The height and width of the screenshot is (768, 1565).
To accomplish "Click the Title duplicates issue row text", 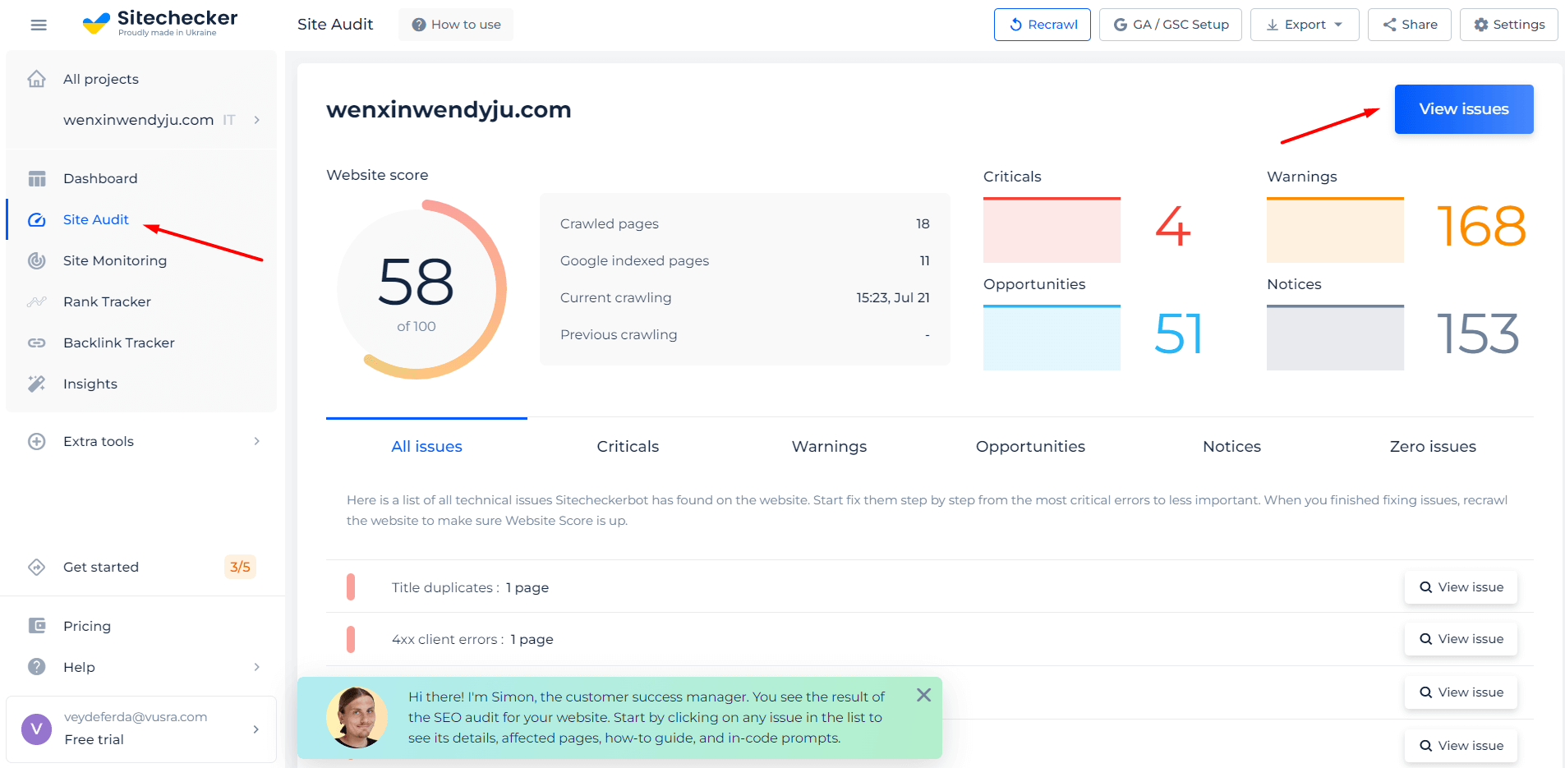I will tap(470, 587).
